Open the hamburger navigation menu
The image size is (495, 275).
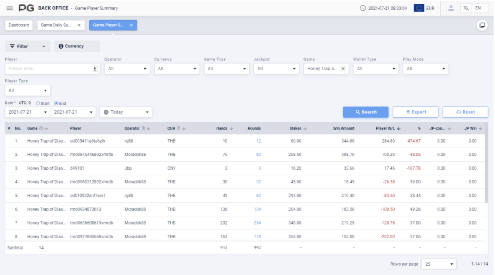(10, 8)
